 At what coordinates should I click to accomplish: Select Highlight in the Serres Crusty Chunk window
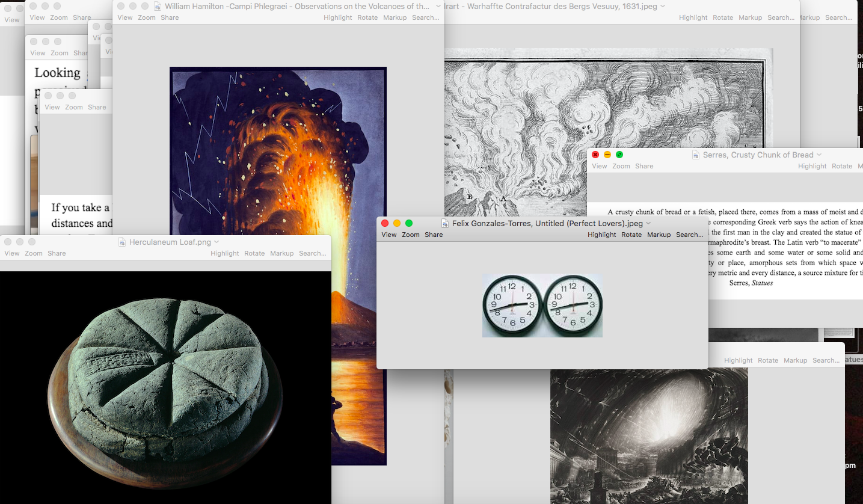[x=812, y=166]
